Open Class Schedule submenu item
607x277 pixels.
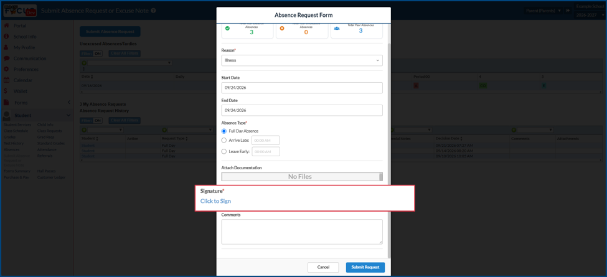tap(15, 131)
